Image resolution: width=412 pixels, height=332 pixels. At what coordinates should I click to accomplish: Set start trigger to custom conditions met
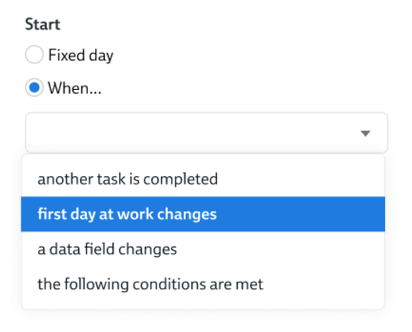[x=150, y=284]
